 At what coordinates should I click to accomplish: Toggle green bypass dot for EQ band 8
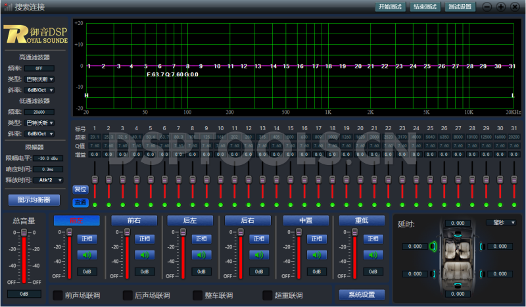(x=193, y=204)
